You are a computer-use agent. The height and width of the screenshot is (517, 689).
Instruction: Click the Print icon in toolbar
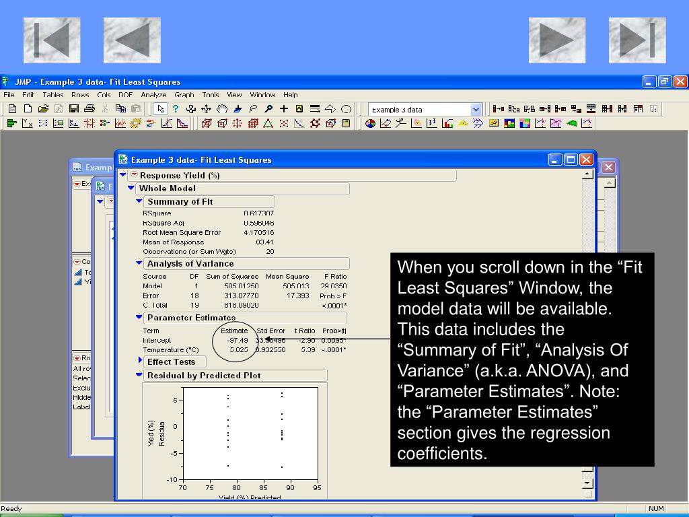pos(89,109)
